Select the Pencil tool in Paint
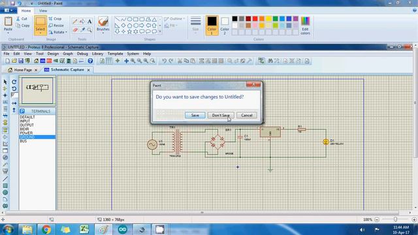Image resolution: width=418 pixels, height=235 pixels. point(75,22)
